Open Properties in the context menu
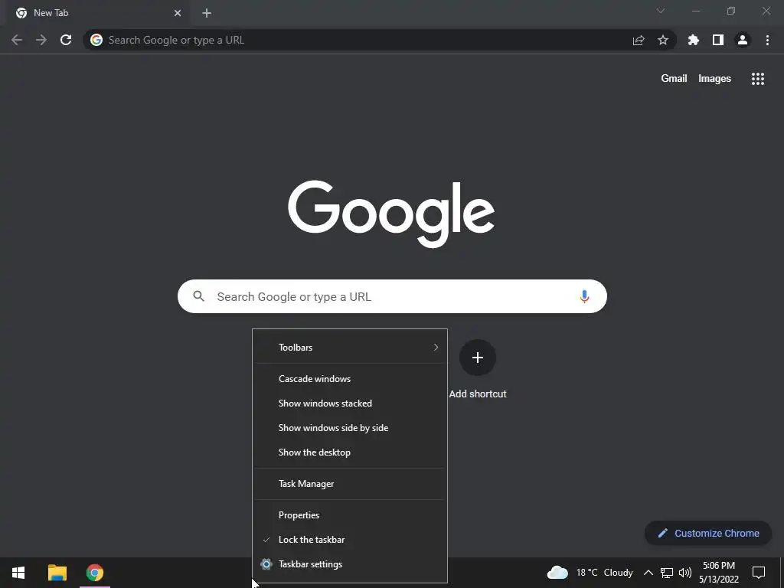Screen dimensions: 784x588 350,515
